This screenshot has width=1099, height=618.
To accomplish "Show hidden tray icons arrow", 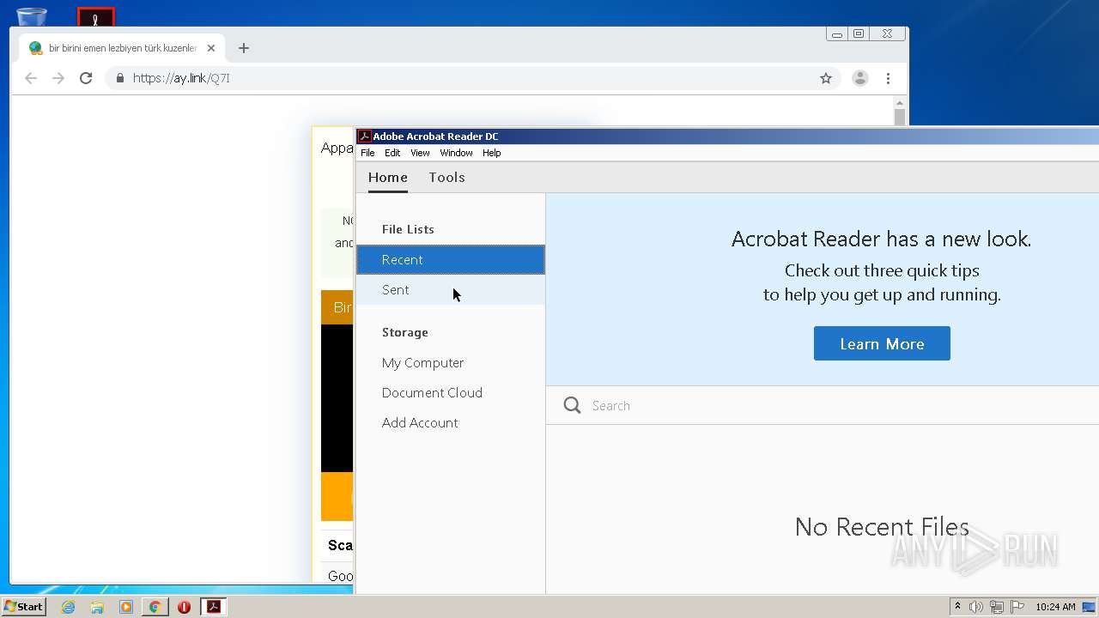I will pos(957,607).
